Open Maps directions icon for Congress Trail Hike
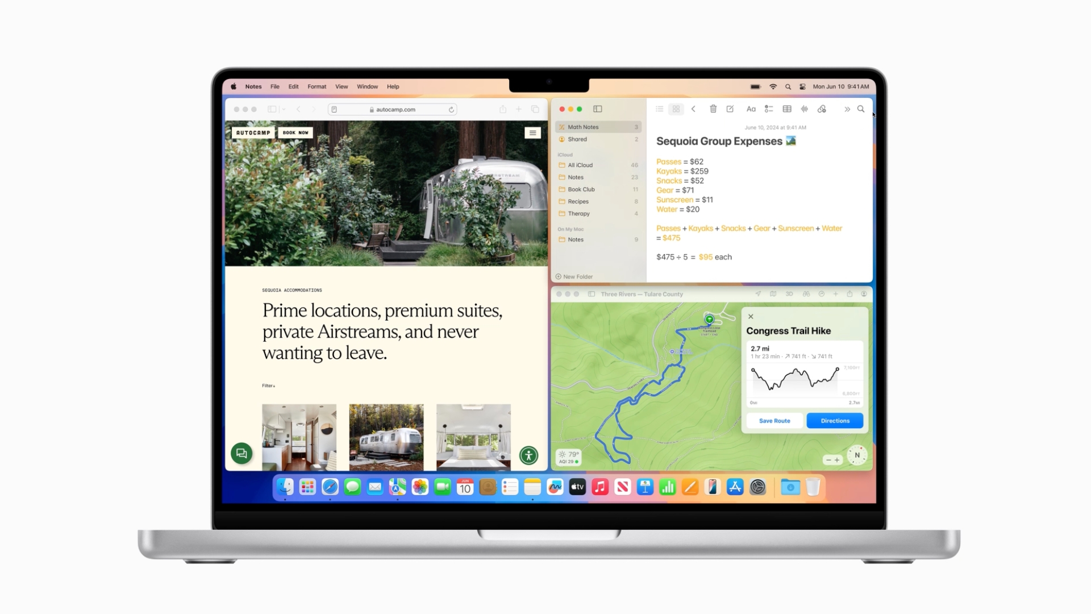The width and height of the screenshot is (1091, 614). pyautogui.click(x=833, y=421)
